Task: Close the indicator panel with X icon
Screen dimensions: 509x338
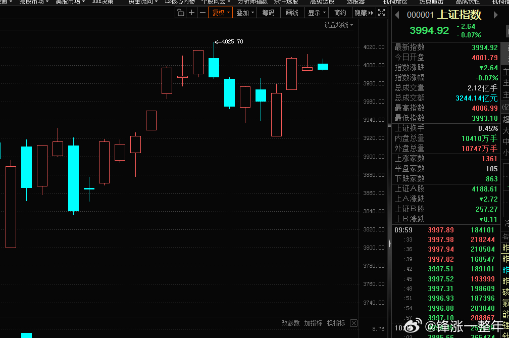Action: 354,323
